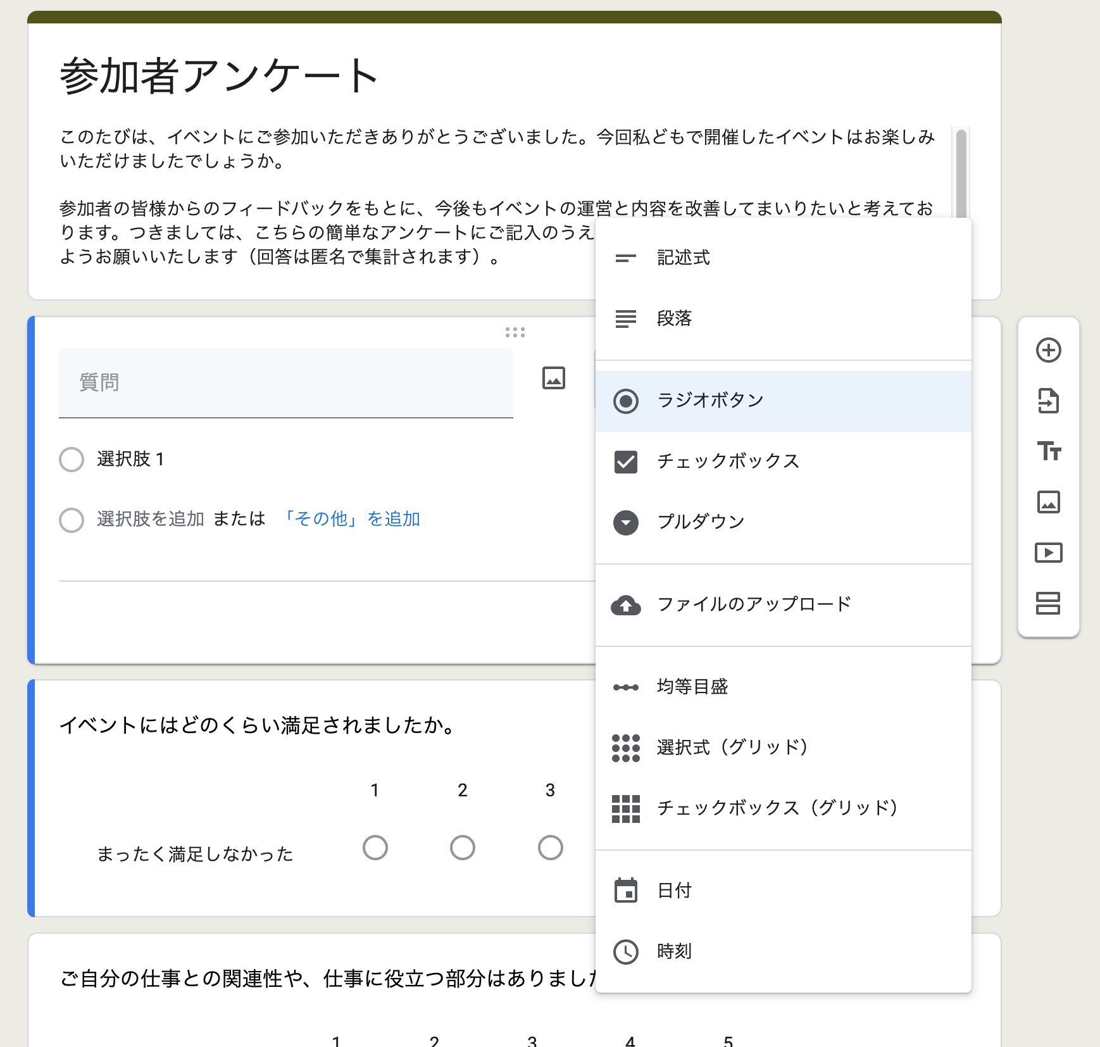Choose 均等目盛 linear scale option
Image resolution: width=1100 pixels, height=1047 pixels.
tap(692, 687)
